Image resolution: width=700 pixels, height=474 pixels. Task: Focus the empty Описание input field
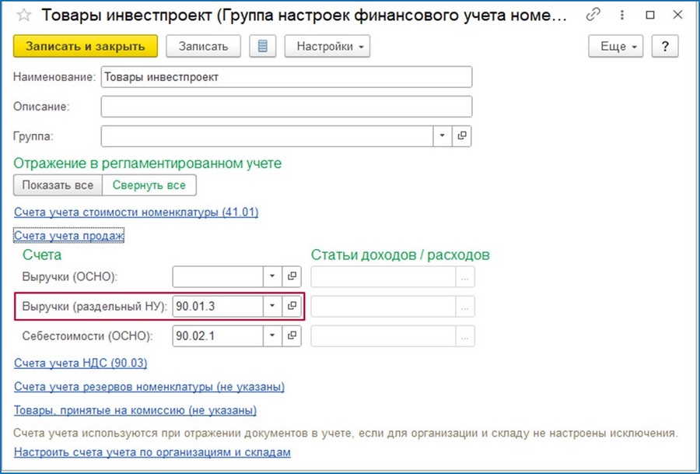[x=286, y=107]
